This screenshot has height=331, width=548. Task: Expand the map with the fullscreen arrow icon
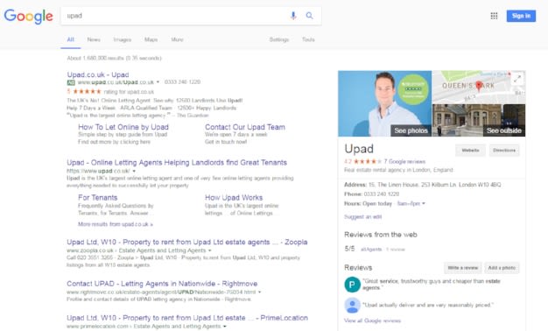pos(517,79)
